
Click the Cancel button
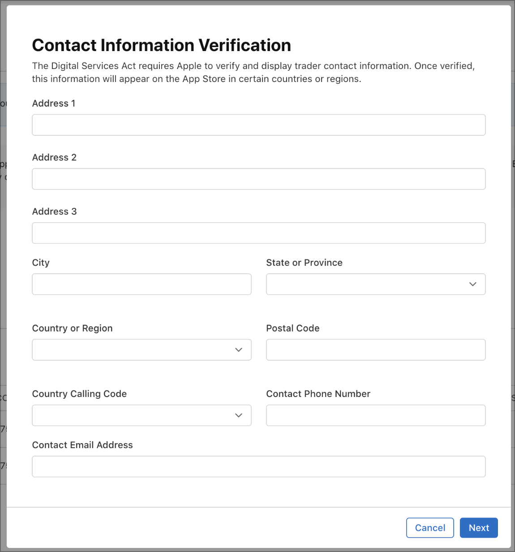(x=430, y=528)
